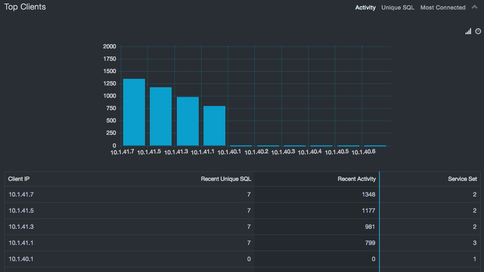Switch to the Unique SQL tab
Screen dimensions: 484x272
[x=397, y=8]
